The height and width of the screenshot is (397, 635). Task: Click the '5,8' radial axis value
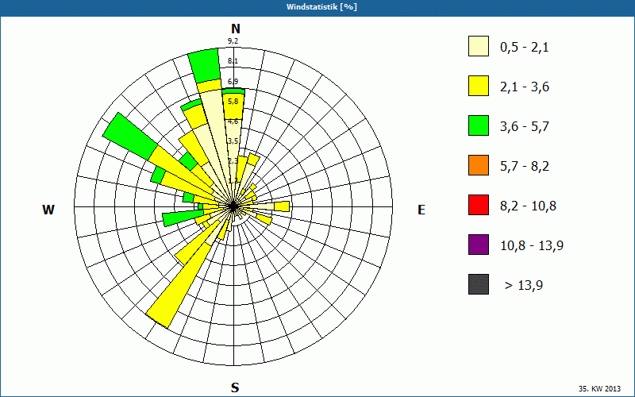tap(233, 102)
